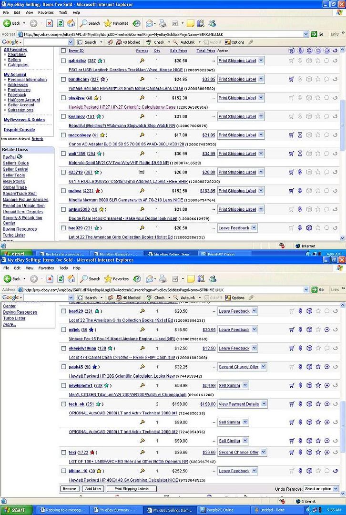
Task: Tick the checkbox next to tech_ok
Action: (64, 404)
